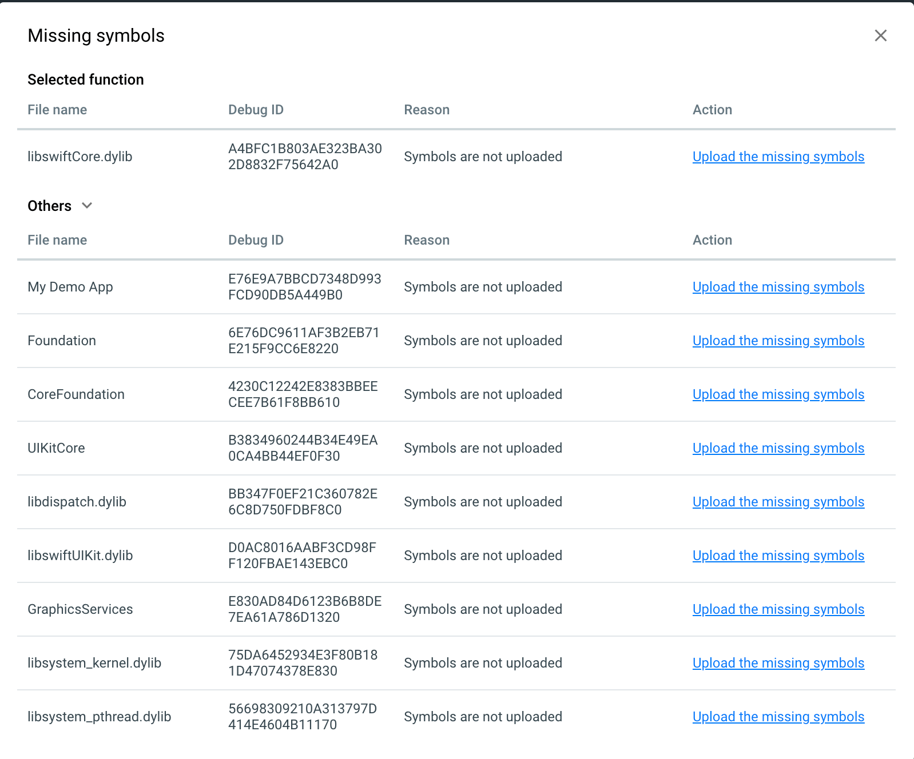The width and height of the screenshot is (914, 759).
Task: Upload missing symbols for libdispatch.dylib
Action: tap(778, 502)
